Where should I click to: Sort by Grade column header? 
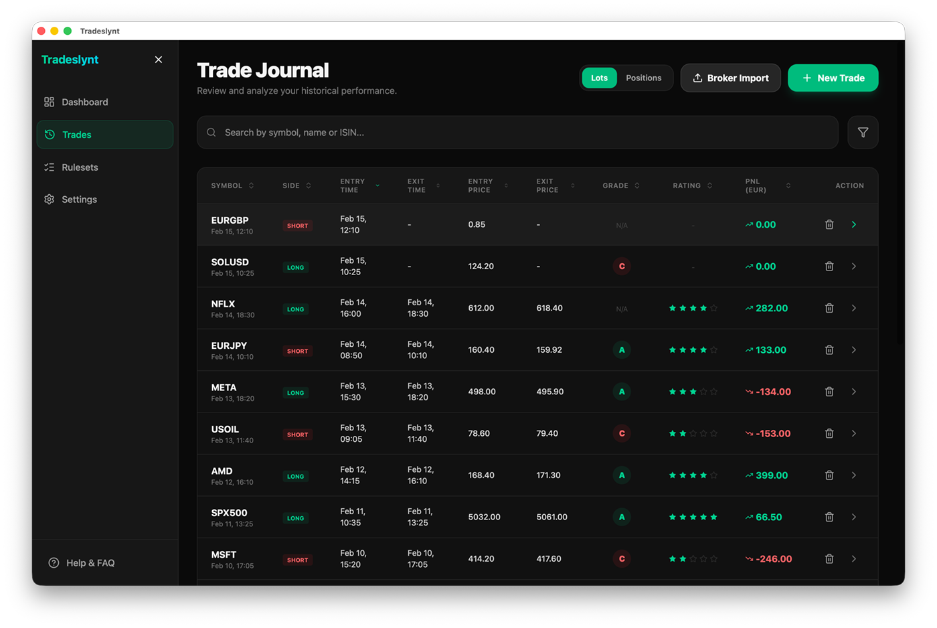point(621,185)
